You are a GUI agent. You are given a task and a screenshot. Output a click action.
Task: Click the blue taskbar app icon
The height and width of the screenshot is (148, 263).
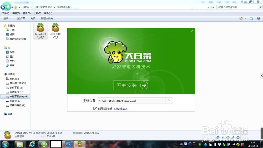[x=68, y=144]
